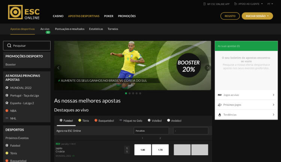Show next banner slide
The height and width of the screenshot is (162, 281).
[208, 68]
